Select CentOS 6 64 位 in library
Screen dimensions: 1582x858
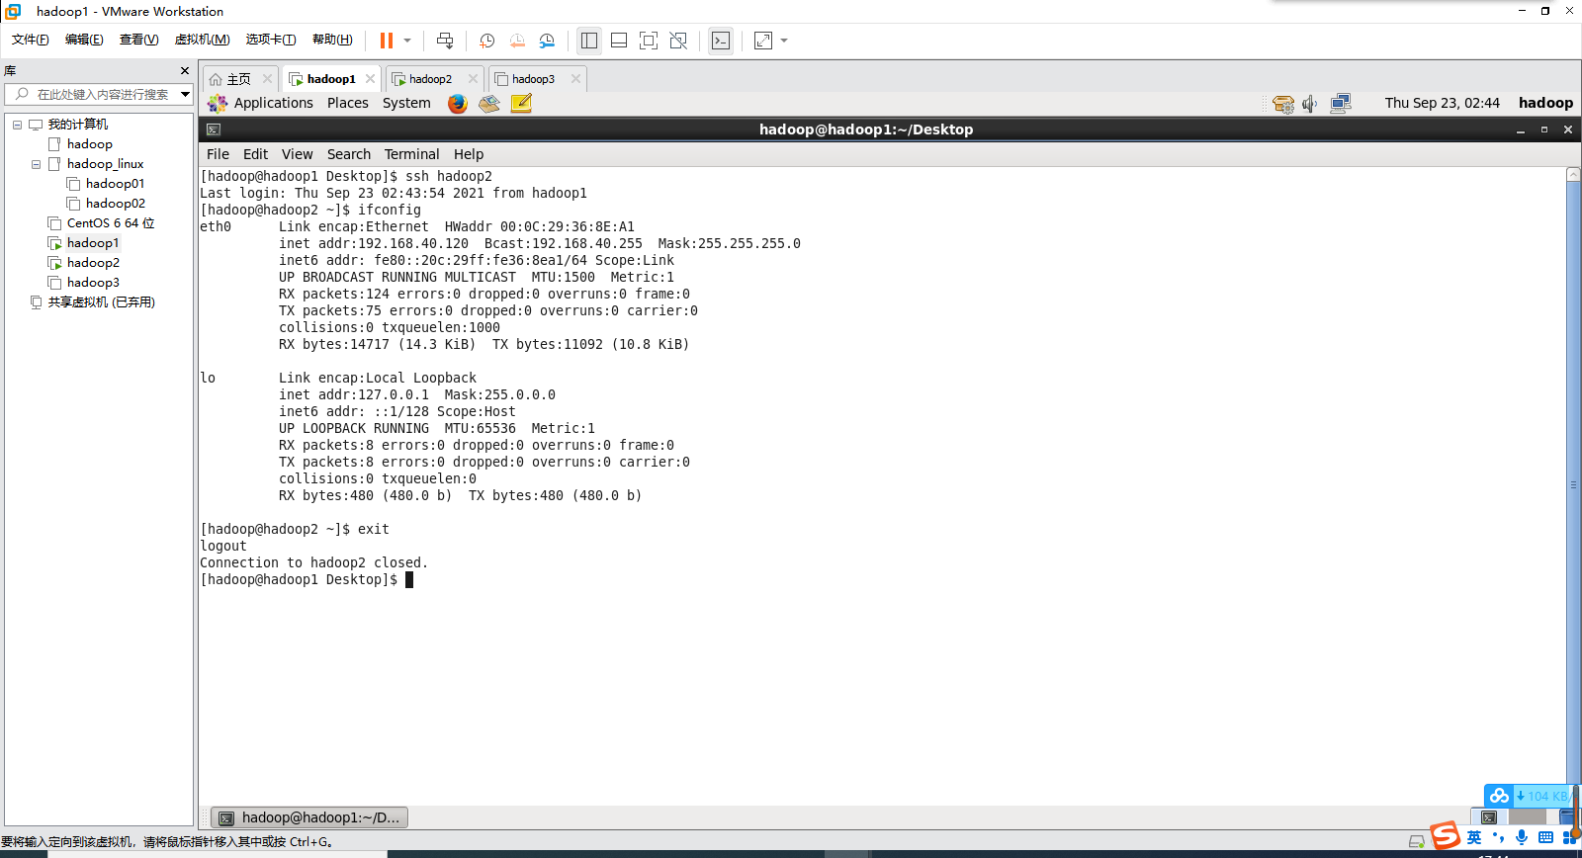pyautogui.click(x=111, y=223)
